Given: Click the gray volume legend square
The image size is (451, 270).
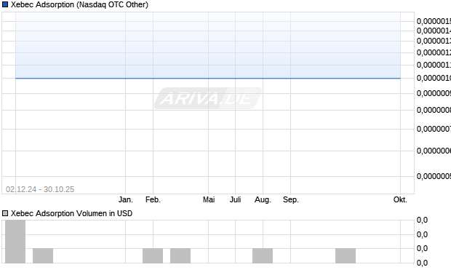Looking at the screenshot, I should click(x=5, y=213).
